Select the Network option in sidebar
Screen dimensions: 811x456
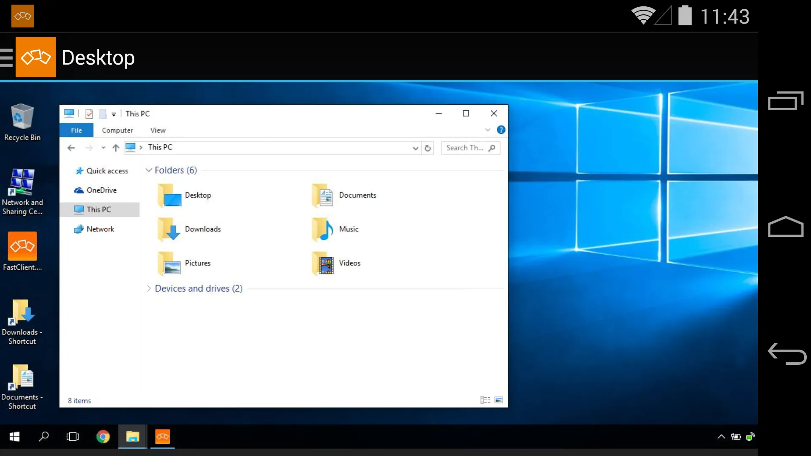point(100,229)
